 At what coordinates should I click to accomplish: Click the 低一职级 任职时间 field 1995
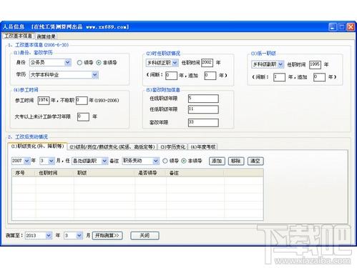315,64
